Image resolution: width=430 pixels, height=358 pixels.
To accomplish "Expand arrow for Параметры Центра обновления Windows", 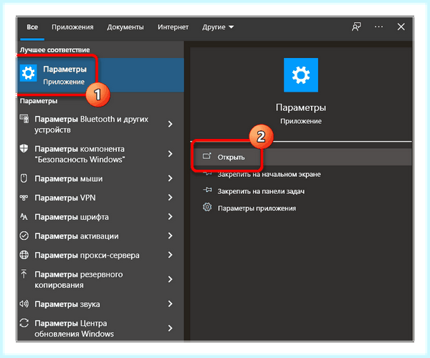I will coord(171,328).
